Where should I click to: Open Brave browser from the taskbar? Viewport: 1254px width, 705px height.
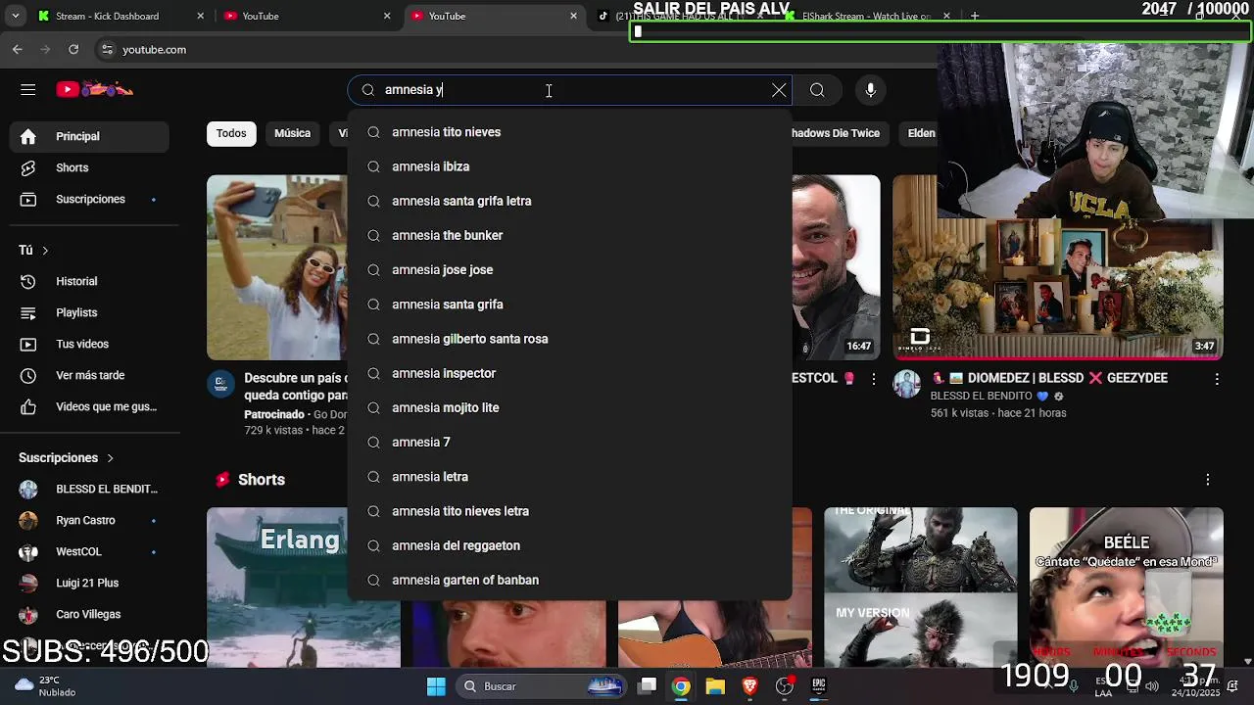pyautogui.click(x=749, y=686)
